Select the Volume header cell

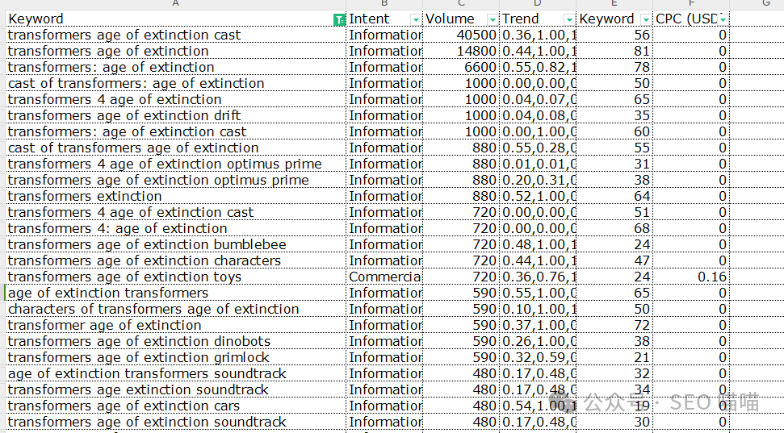pyautogui.click(x=461, y=19)
